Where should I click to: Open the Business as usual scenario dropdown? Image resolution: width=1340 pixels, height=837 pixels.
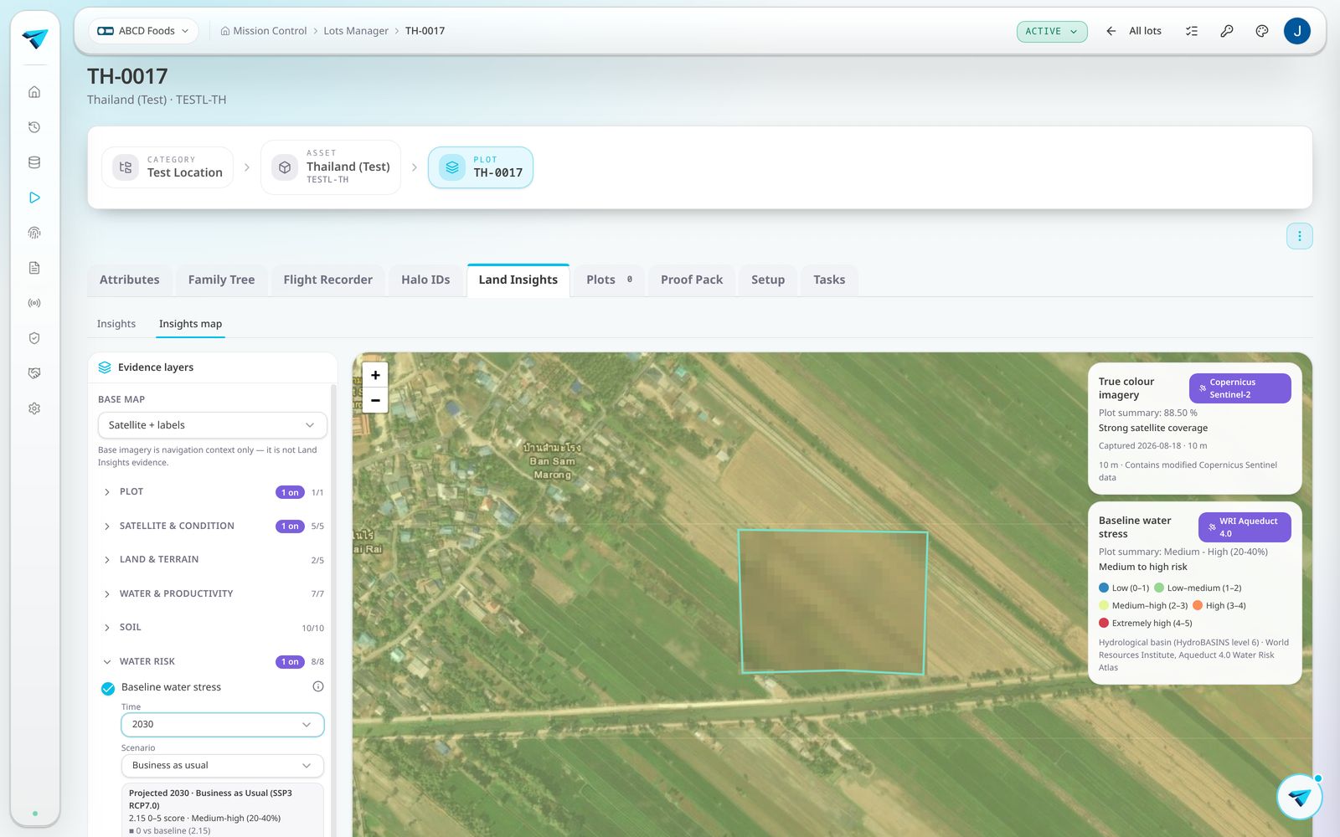222,766
